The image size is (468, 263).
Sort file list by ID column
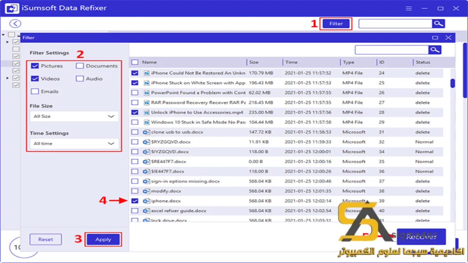click(x=381, y=62)
